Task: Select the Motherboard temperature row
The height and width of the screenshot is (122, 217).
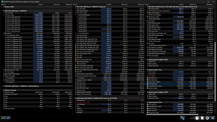Action: click(x=109, y=100)
